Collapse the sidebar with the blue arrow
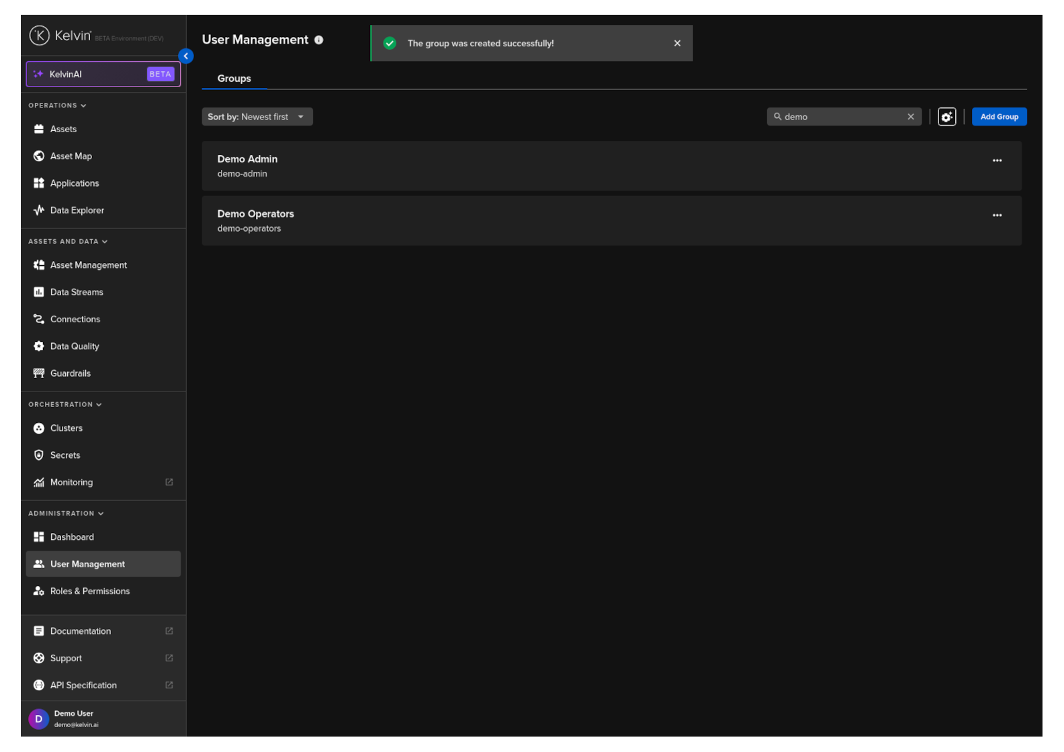The height and width of the screenshot is (752, 1064). (186, 56)
